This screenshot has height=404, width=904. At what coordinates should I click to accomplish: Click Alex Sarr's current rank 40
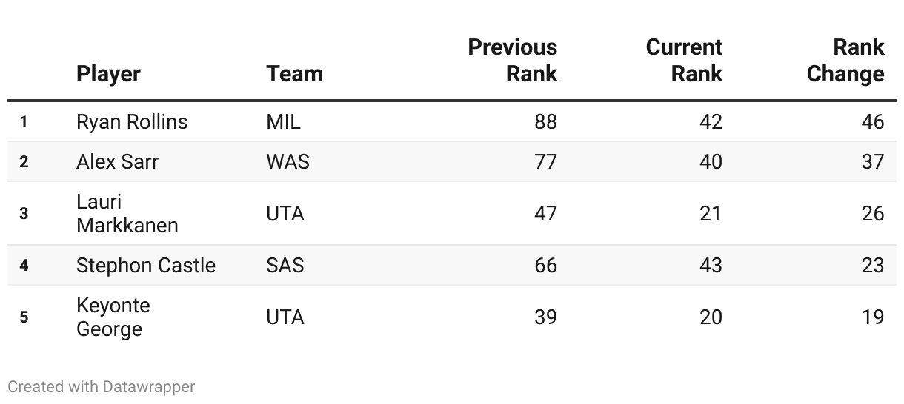click(x=711, y=162)
